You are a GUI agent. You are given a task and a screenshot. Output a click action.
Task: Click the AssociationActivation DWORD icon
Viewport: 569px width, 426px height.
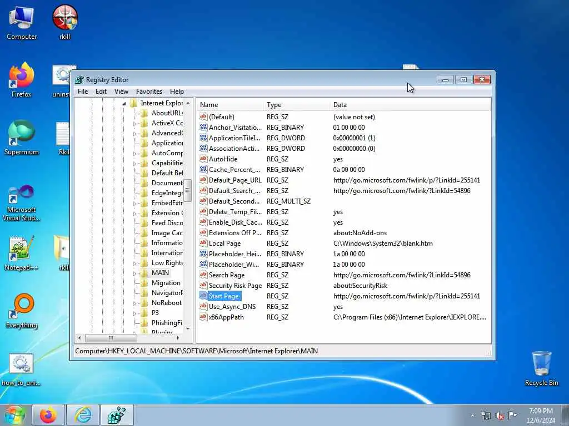tap(203, 148)
